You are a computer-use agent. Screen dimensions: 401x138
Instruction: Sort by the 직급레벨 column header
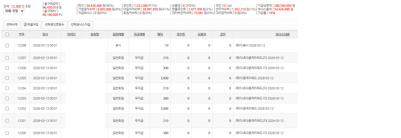(139, 34)
